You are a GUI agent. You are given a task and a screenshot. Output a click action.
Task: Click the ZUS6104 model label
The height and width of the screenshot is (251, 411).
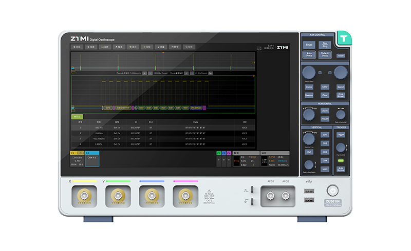pyautogui.click(x=332, y=201)
